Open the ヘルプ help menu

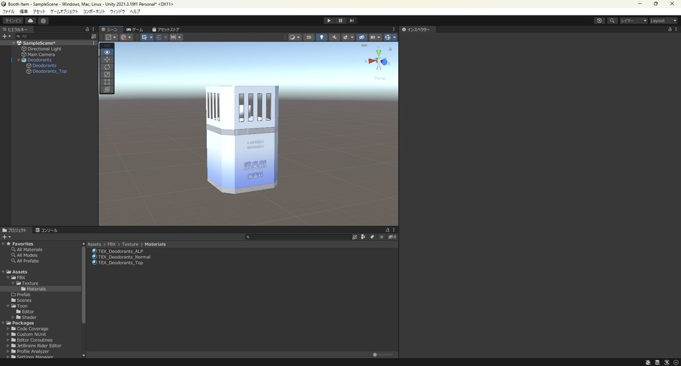point(135,11)
